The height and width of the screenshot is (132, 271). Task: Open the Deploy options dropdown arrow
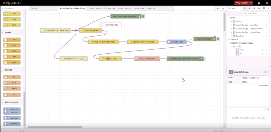251,3
